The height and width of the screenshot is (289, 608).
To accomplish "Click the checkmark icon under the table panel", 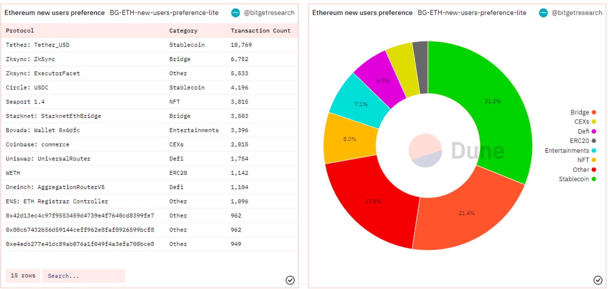I will point(290,280).
